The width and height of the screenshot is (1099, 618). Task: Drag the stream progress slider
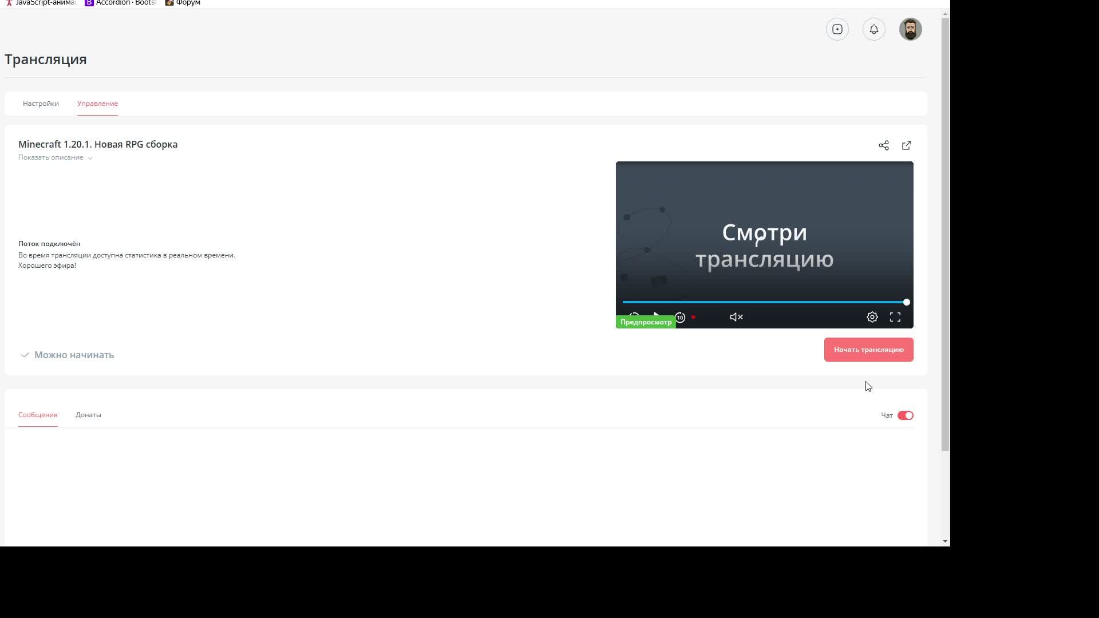click(x=906, y=302)
